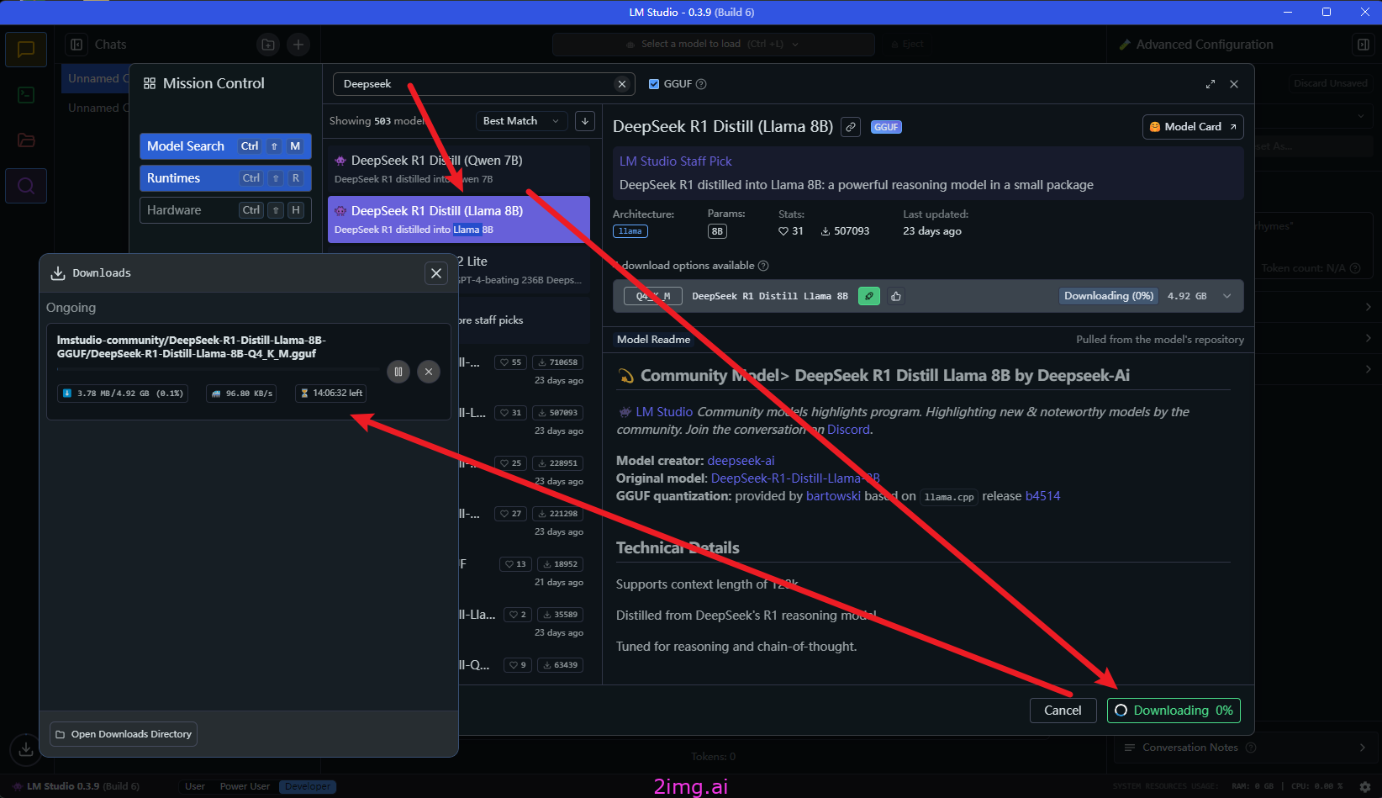Open the Chat sidebar icon
Screen dimensions: 1382x798
[x=26, y=50]
